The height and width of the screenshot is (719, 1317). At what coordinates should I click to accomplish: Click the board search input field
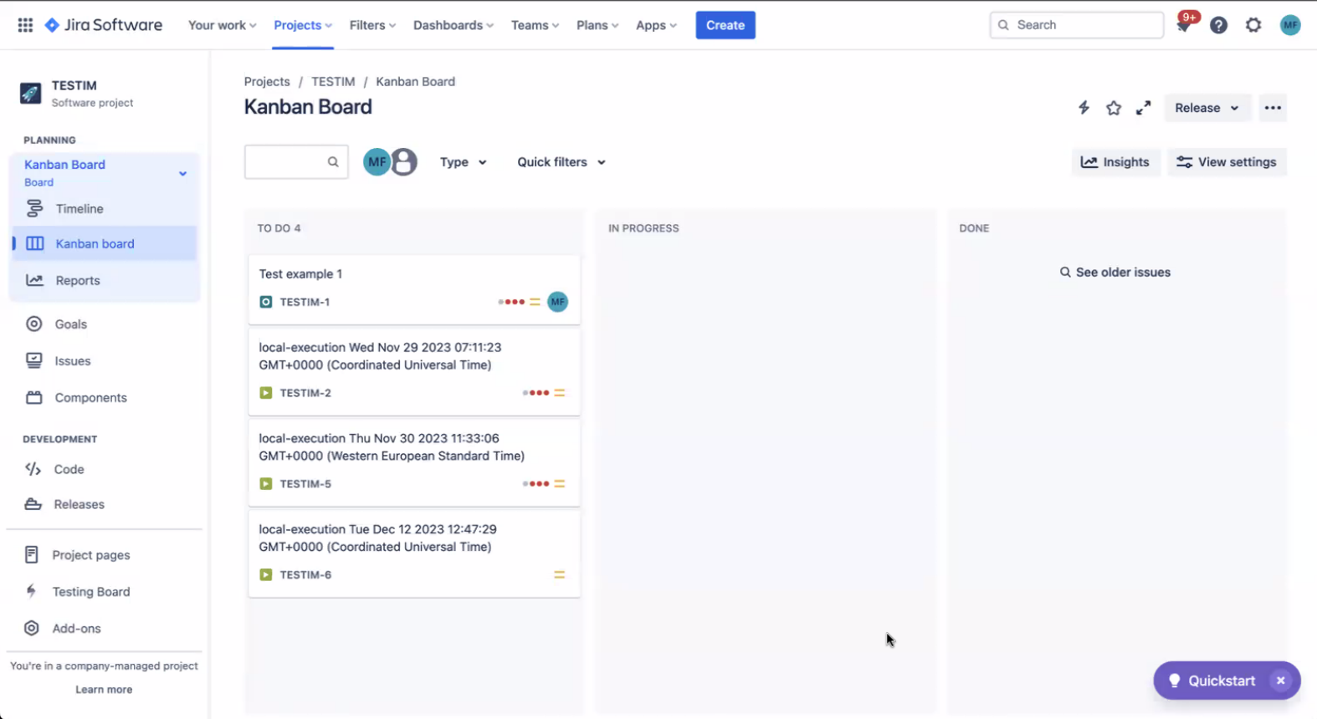coord(286,162)
